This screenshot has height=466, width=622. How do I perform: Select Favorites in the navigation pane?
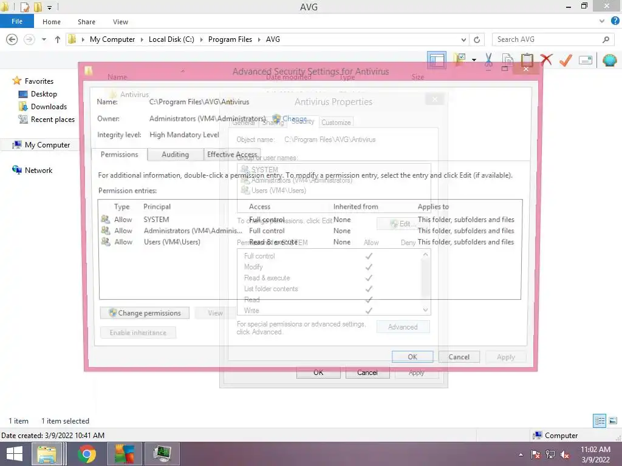[x=39, y=81]
